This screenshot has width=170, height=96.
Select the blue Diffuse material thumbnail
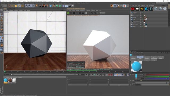(6, 81)
